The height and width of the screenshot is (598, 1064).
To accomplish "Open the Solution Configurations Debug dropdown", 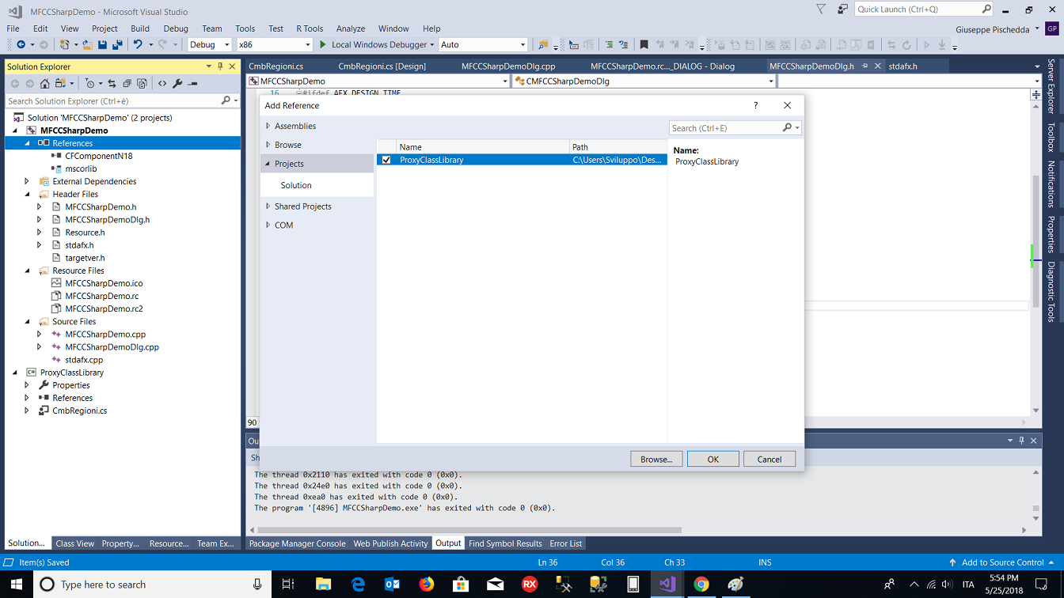I will (x=209, y=45).
